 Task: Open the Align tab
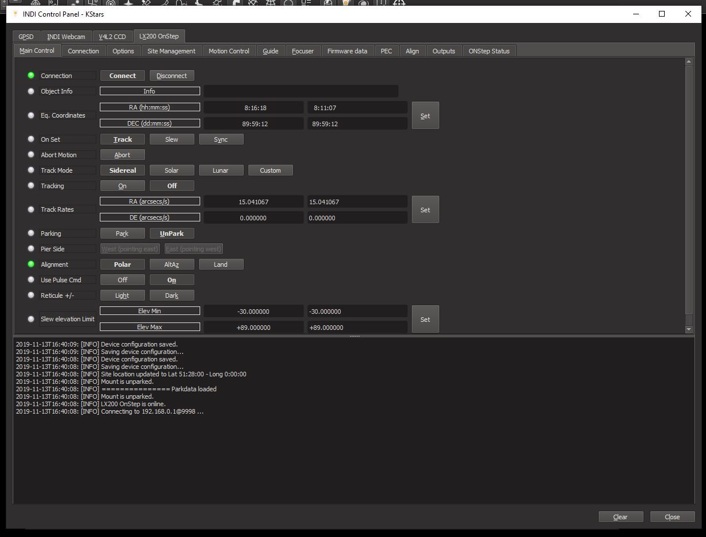coord(412,51)
